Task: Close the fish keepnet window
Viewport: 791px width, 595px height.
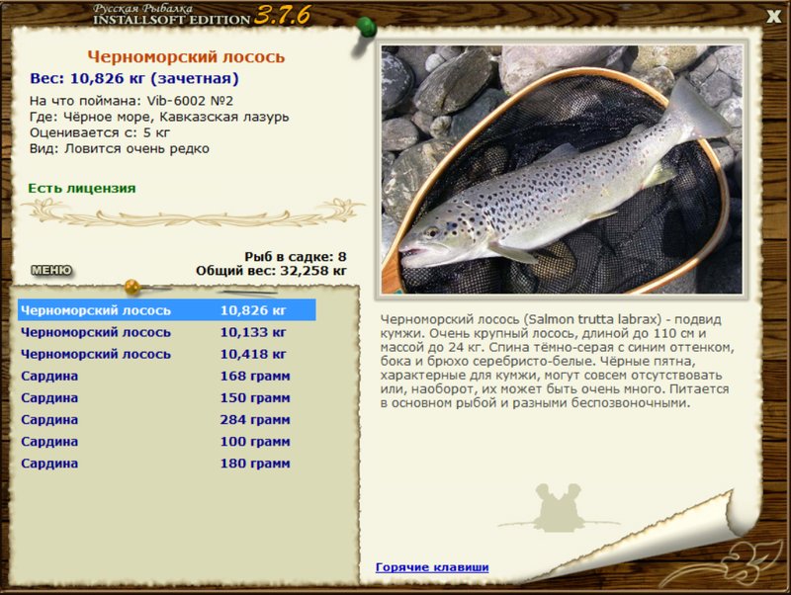Action: point(774,17)
